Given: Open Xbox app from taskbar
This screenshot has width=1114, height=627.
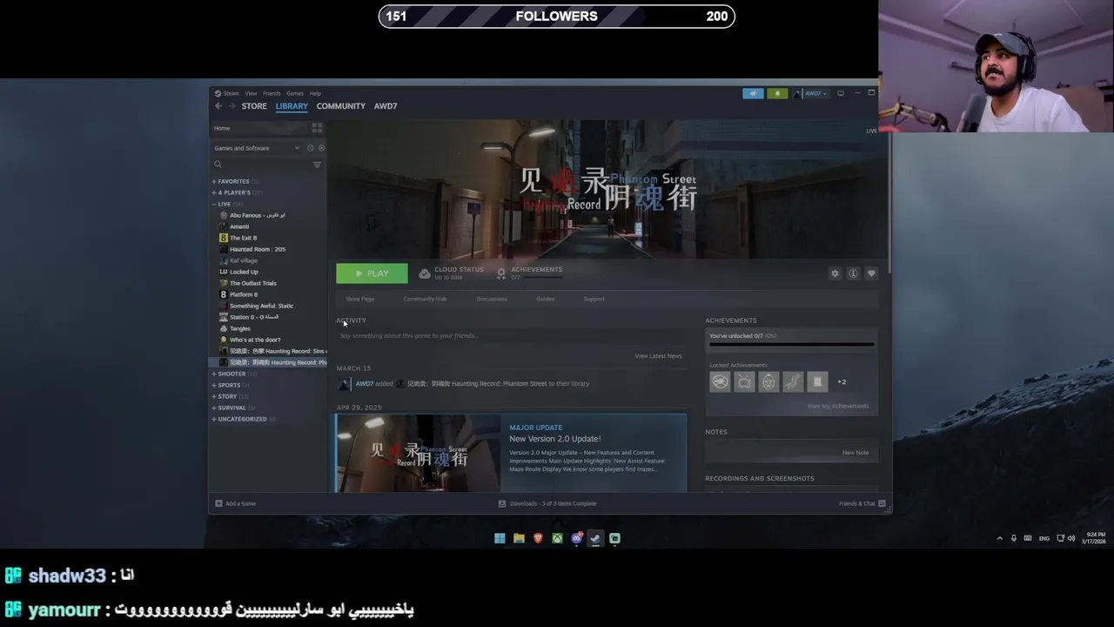Looking at the screenshot, I should pos(557,538).
